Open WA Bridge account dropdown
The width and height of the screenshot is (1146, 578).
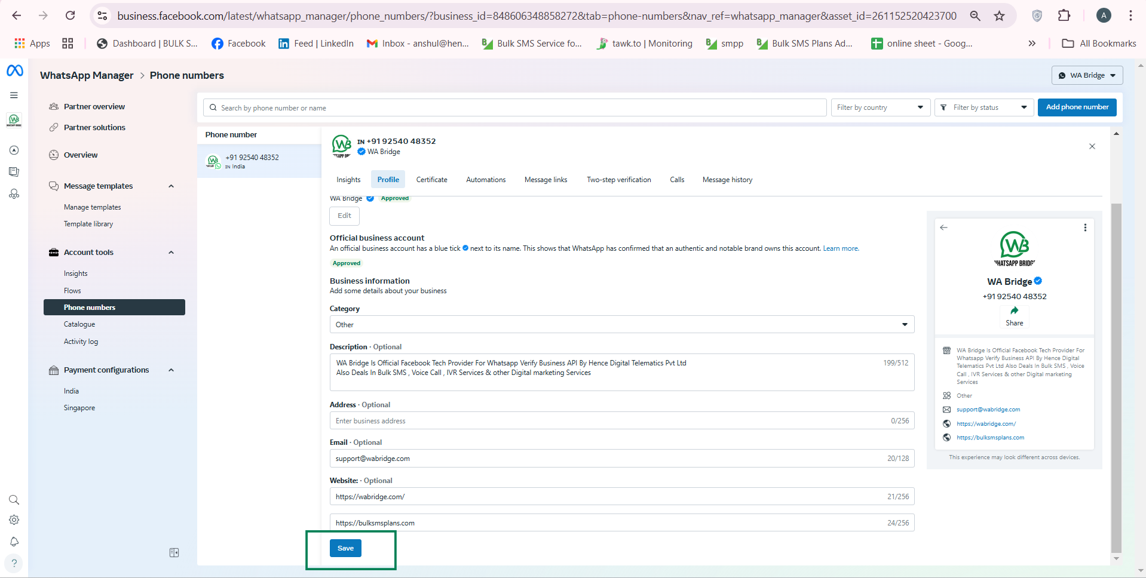1087,75
